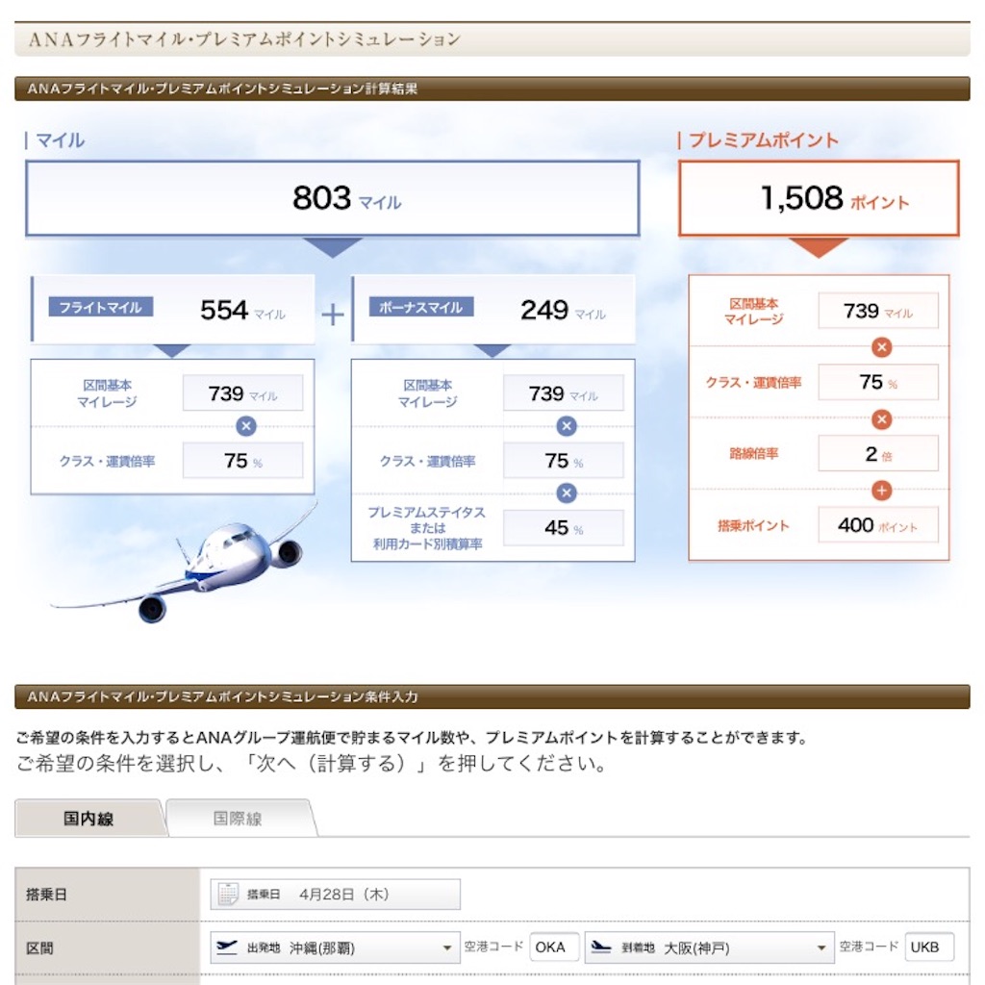The width and height of the screenshot is (985, 985).
Task: Click the フライトマイル label badge
Action: click(100, 307)
